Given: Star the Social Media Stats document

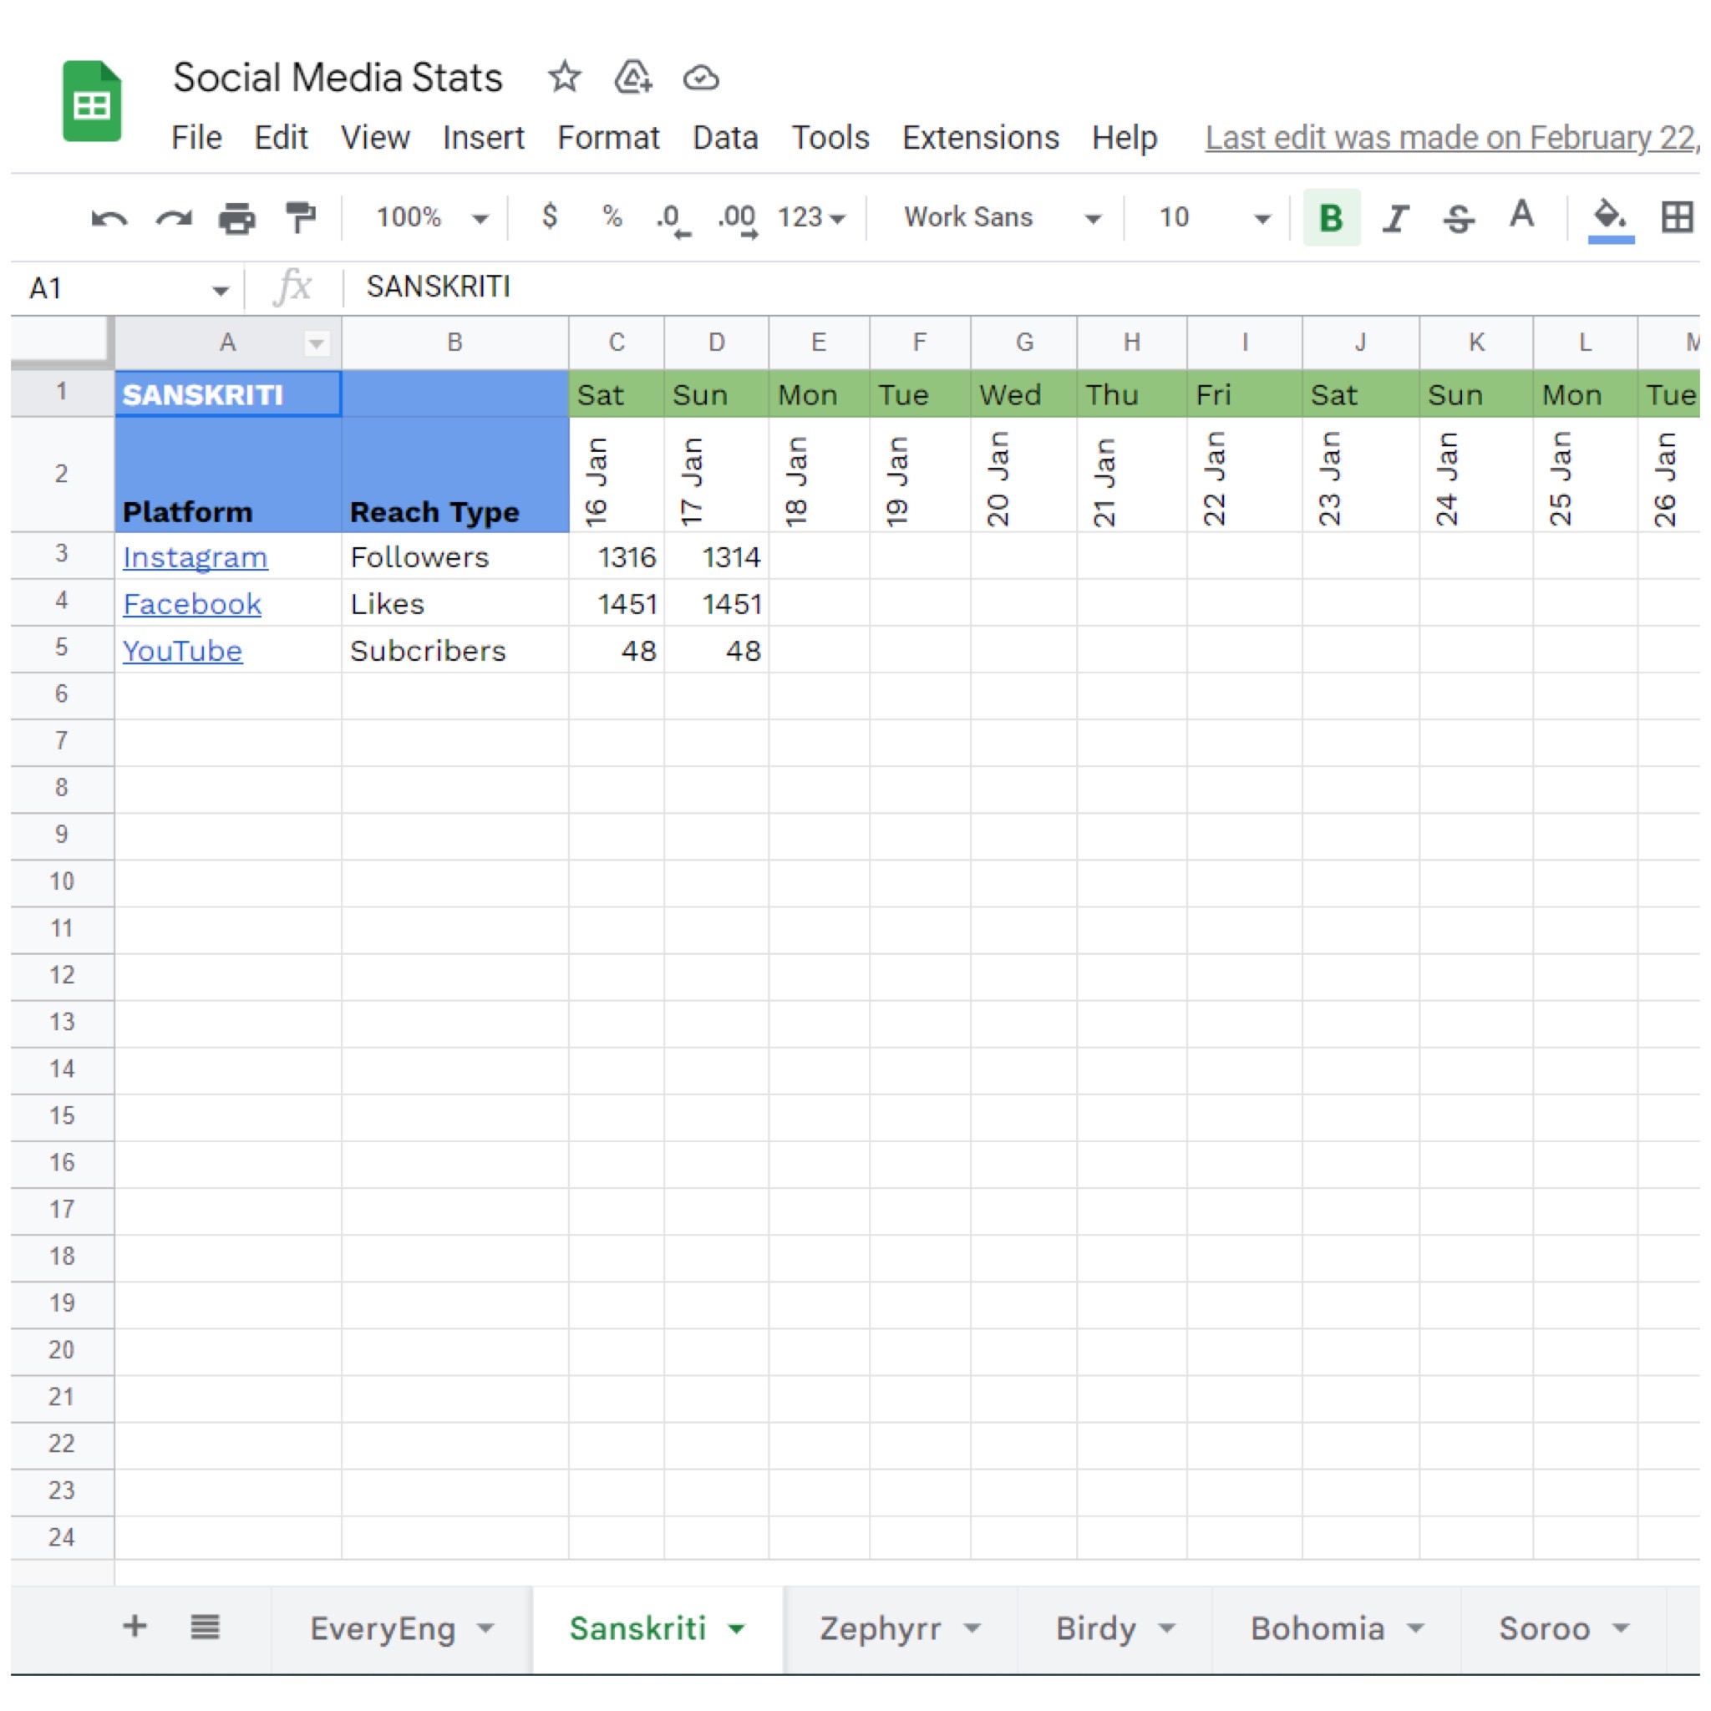Looking at the screenshot, I should click(x=564, y=78).
